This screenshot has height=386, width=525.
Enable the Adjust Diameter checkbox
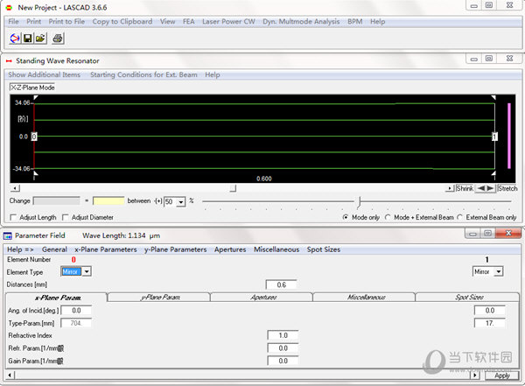pos(66,217)
